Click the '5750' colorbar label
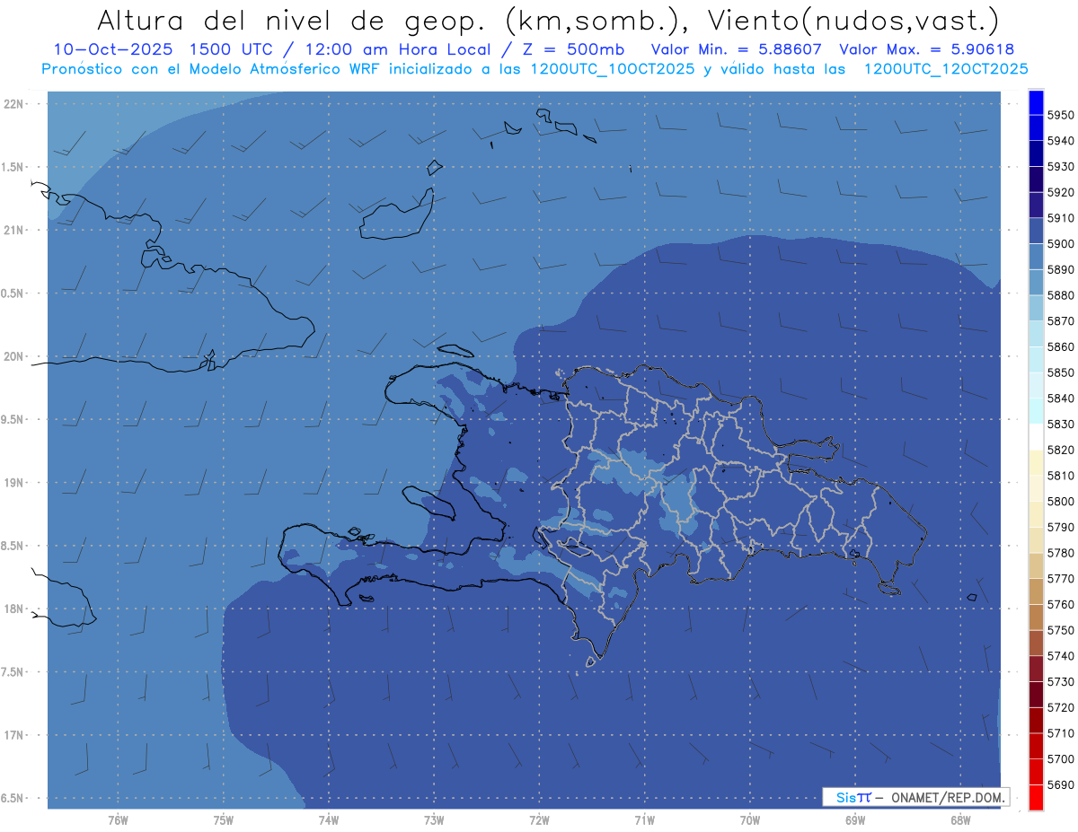 coord(1060,630)
